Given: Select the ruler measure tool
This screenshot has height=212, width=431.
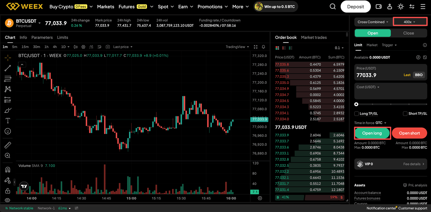Looking at the screenshot, I should (x=8, y=145).
